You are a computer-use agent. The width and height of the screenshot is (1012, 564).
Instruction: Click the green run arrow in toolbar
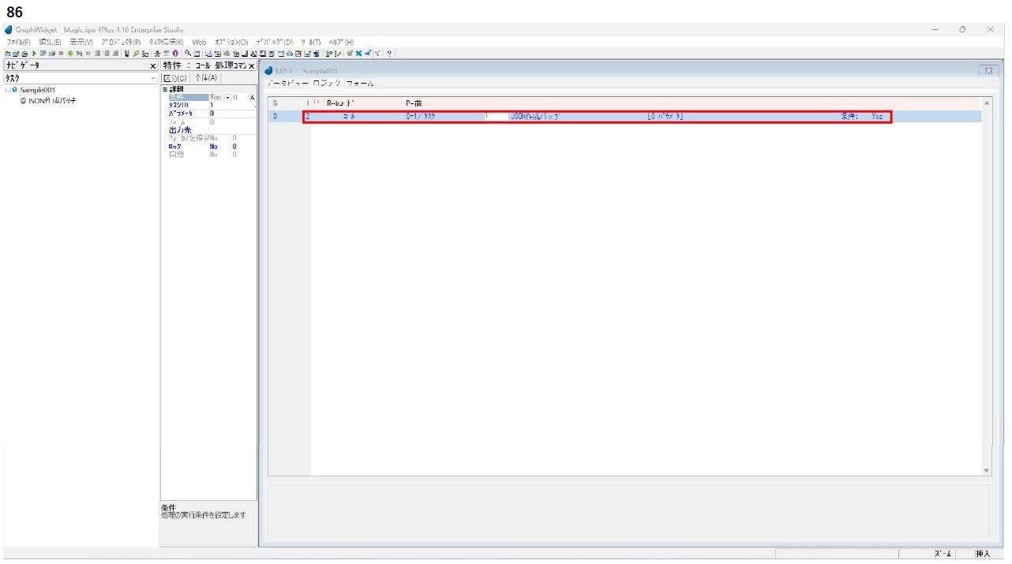point(34,54)
